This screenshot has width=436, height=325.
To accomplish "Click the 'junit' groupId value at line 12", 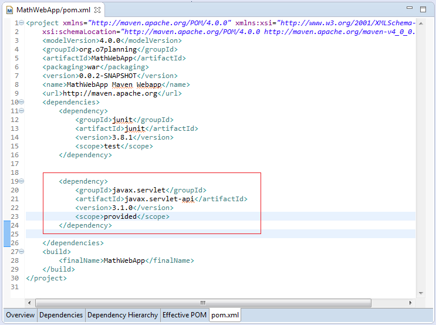I will [x=122, y=120].
